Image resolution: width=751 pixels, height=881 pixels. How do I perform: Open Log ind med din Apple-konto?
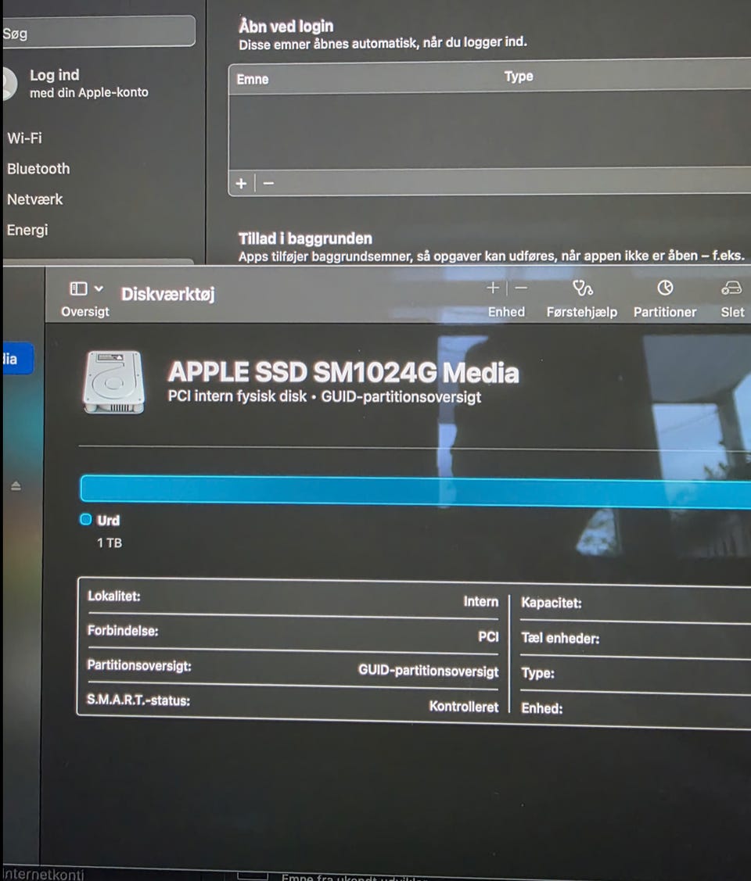tap(89, 83)
